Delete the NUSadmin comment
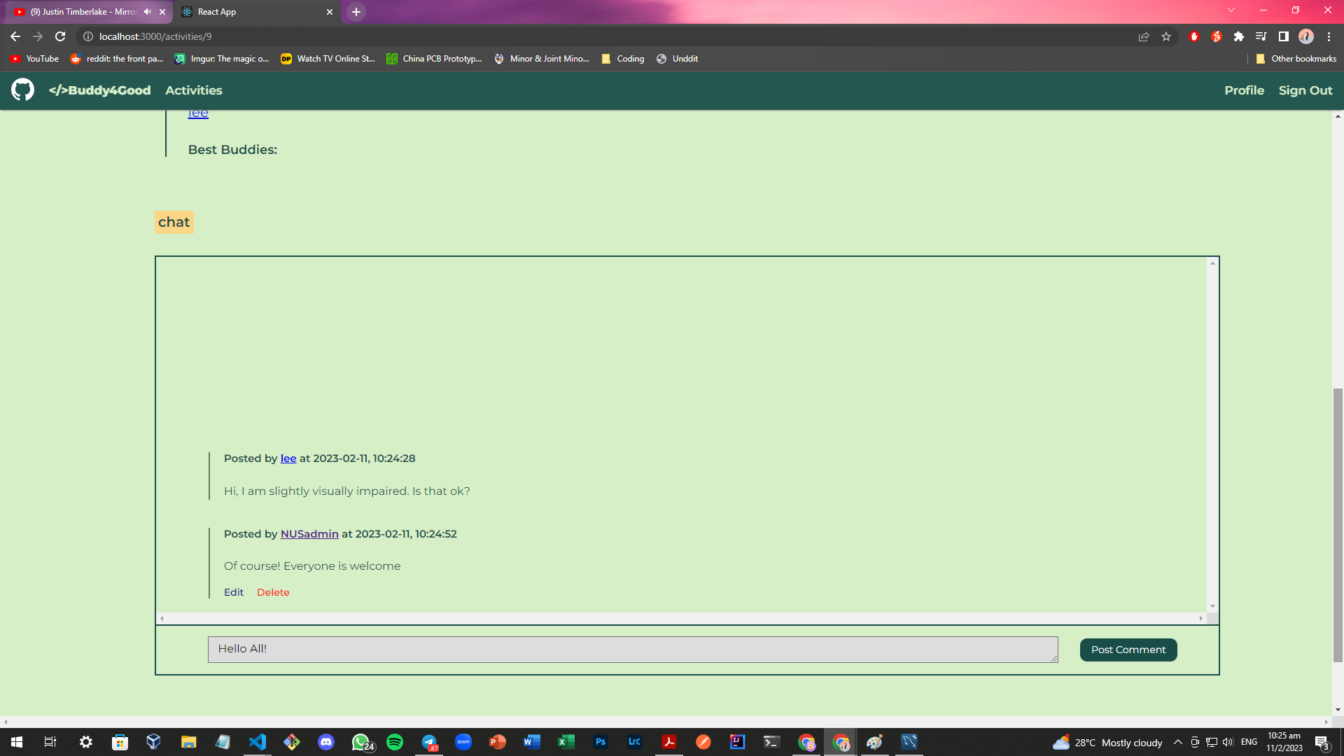1344x756 pixels. click(273, 592)
